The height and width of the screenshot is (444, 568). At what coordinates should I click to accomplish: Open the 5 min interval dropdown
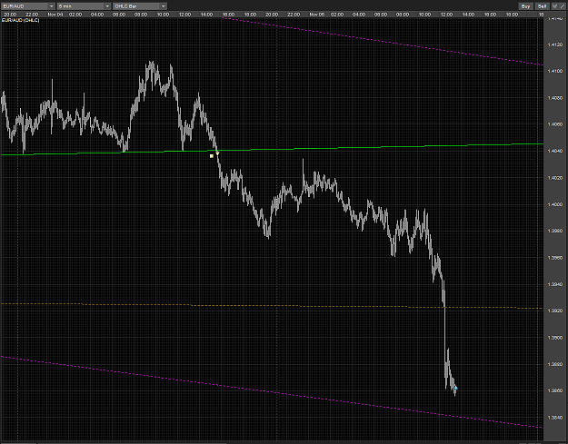(x=84, y=6)
